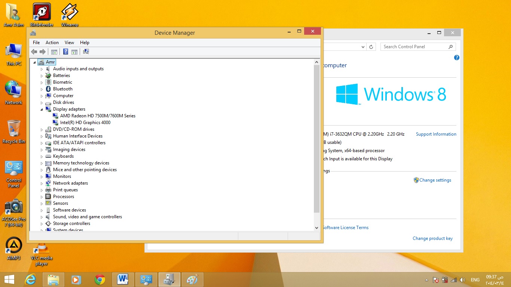Open Recycle Bin on the desktop
The width and height of the screenshot is (511, 287).
(x=14, y=132)
